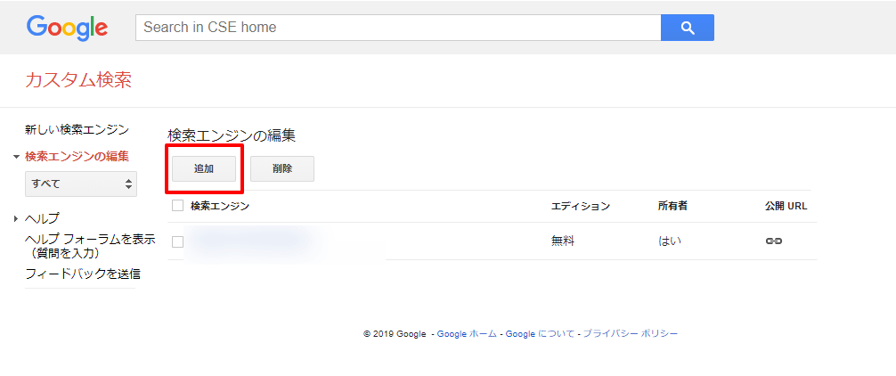Collapse the 検索エンジンの編集 triangle
Screen dimensions: 896x376
[x=16, y=157]
